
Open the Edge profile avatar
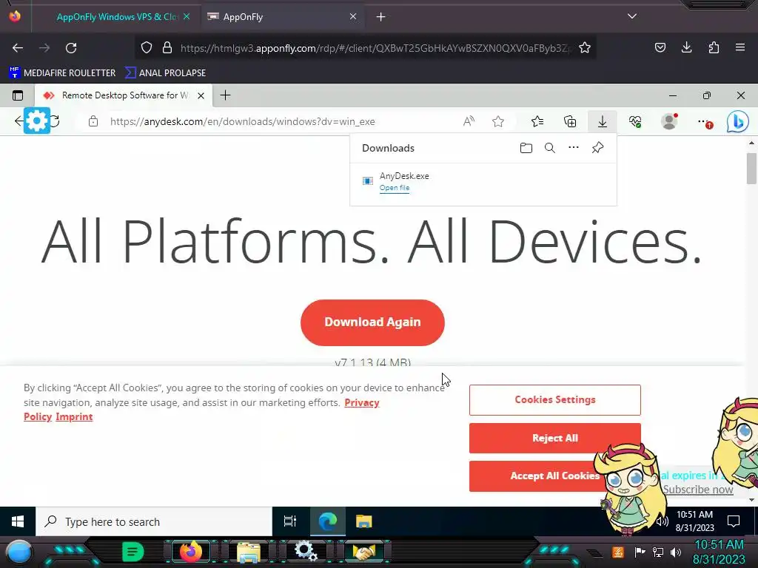(x=669, y=121)
